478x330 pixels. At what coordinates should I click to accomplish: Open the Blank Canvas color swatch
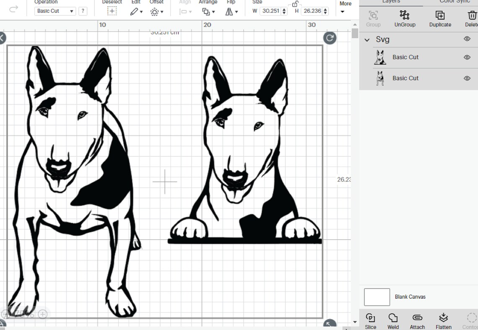tap(377, 297)
